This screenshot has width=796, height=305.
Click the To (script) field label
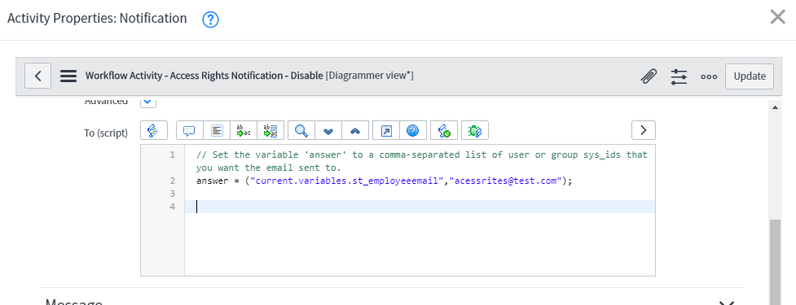coord(106,133)
